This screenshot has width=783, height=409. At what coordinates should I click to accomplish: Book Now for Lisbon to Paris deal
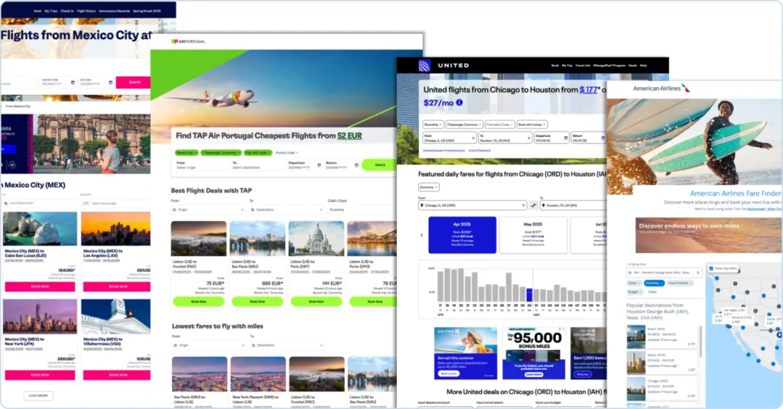(x=316, y=302)
